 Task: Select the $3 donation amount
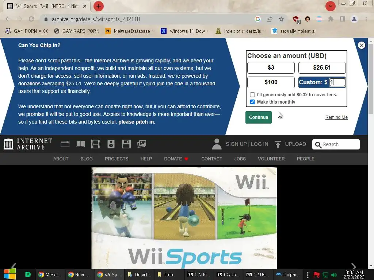[x=271, y=67]
